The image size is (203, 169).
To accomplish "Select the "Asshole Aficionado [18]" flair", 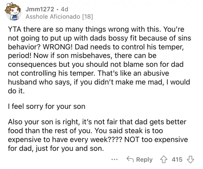I will pyautogui.click(x=59, y=17).
